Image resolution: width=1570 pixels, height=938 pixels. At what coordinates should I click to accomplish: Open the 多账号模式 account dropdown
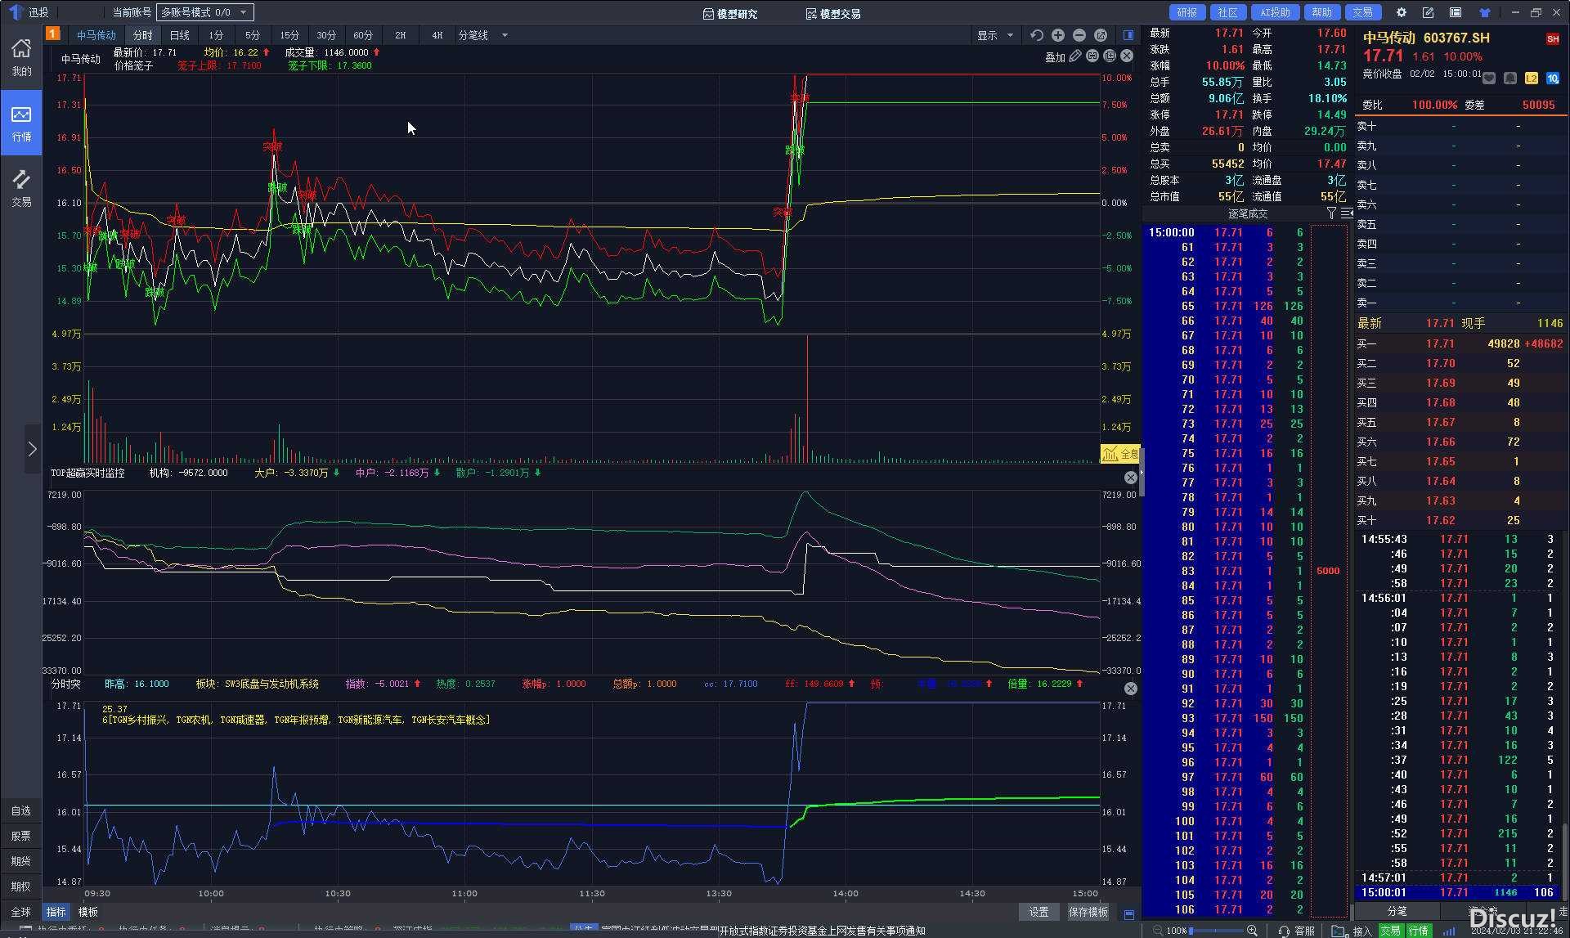pyautogui.click(x=204, y=12)
